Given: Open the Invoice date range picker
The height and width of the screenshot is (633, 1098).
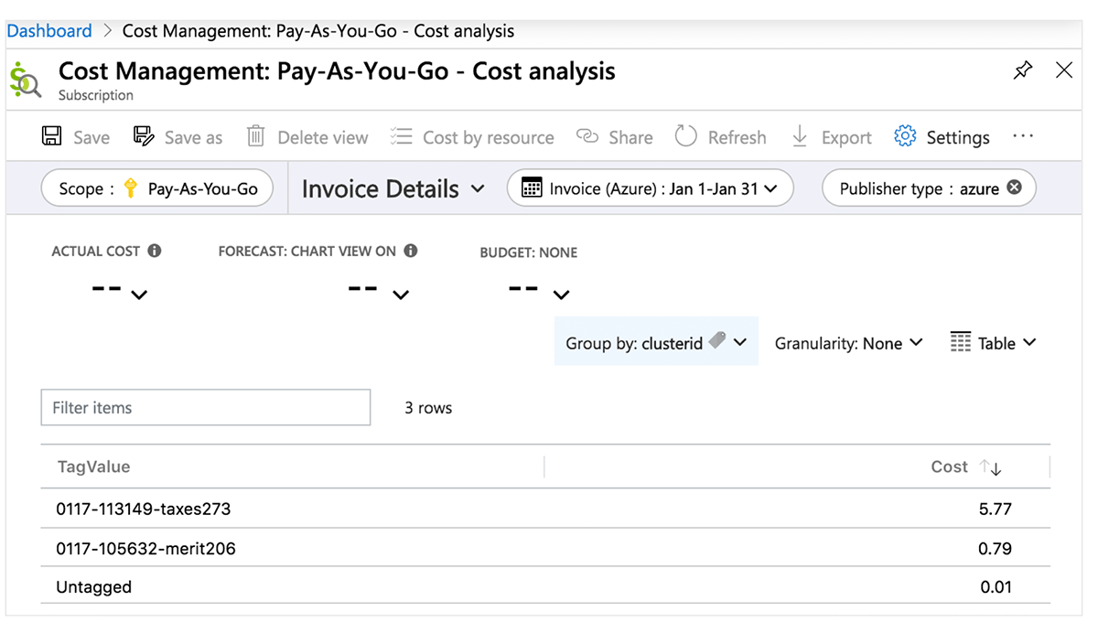Looking at the screenshot, I should [650, 188].
